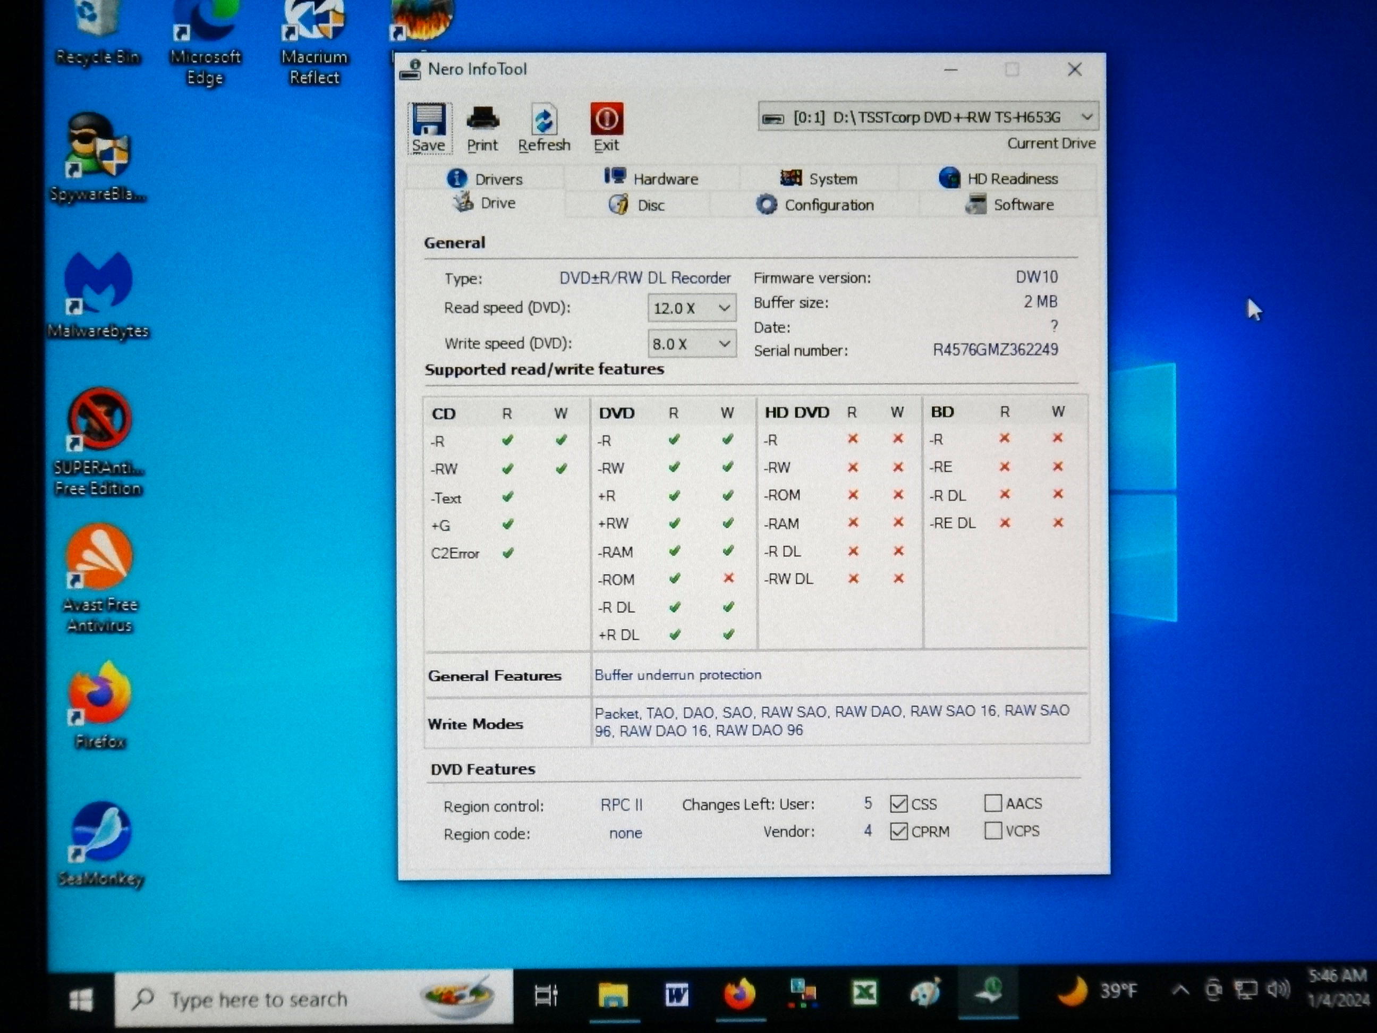Open Paint palette icon on taskbar

coord(925,993)
